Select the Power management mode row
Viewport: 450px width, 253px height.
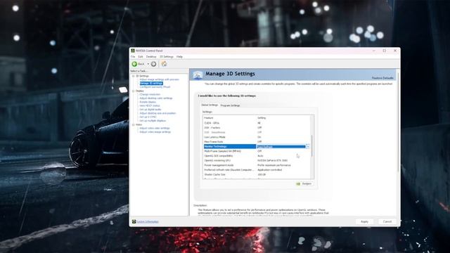click(257, 165)
